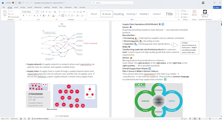Start a bulleted list
222x120 pixels.
(60, 12)
